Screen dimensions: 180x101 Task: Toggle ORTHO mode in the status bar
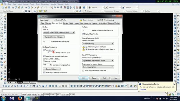click(34, 95)
